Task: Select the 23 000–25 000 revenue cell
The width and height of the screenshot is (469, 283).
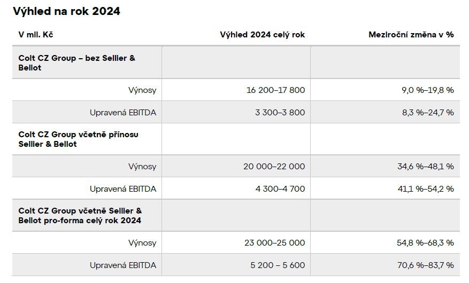Action: coord(274,243)
